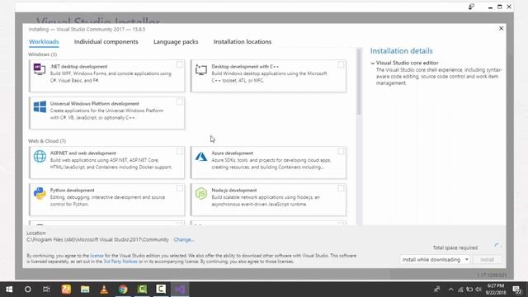Check the Node.js development workload

tap(341, 188)
